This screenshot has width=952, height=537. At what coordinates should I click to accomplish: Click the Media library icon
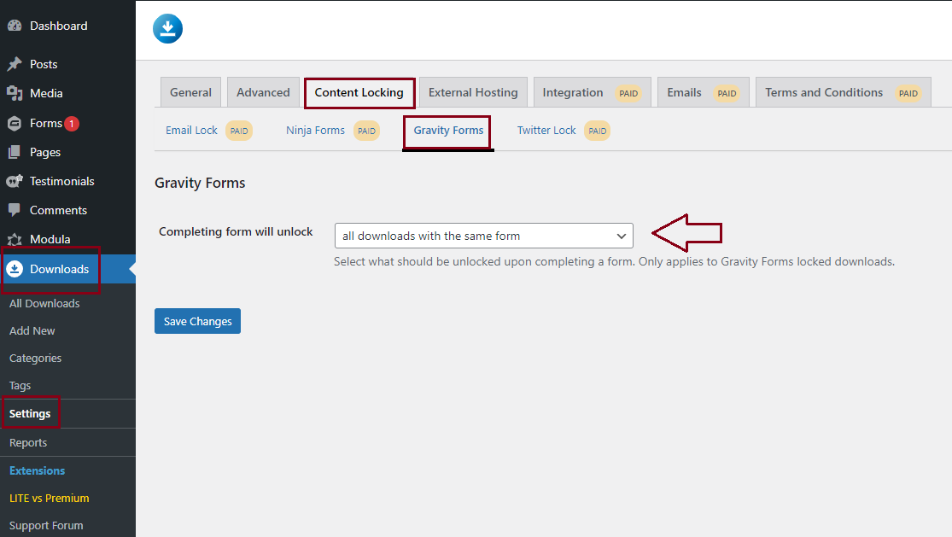pos(15,93)
